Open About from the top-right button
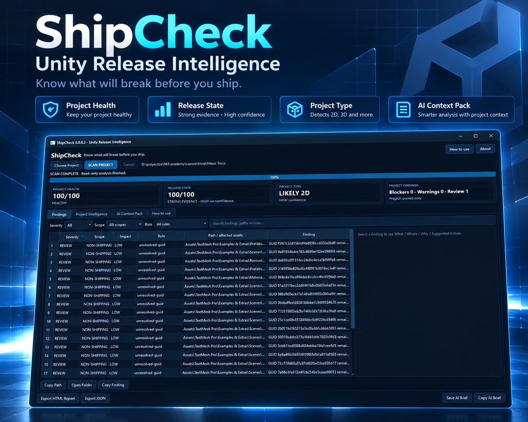Image resolution: width=528 pixels, height=422 pixels. point(485,149)
